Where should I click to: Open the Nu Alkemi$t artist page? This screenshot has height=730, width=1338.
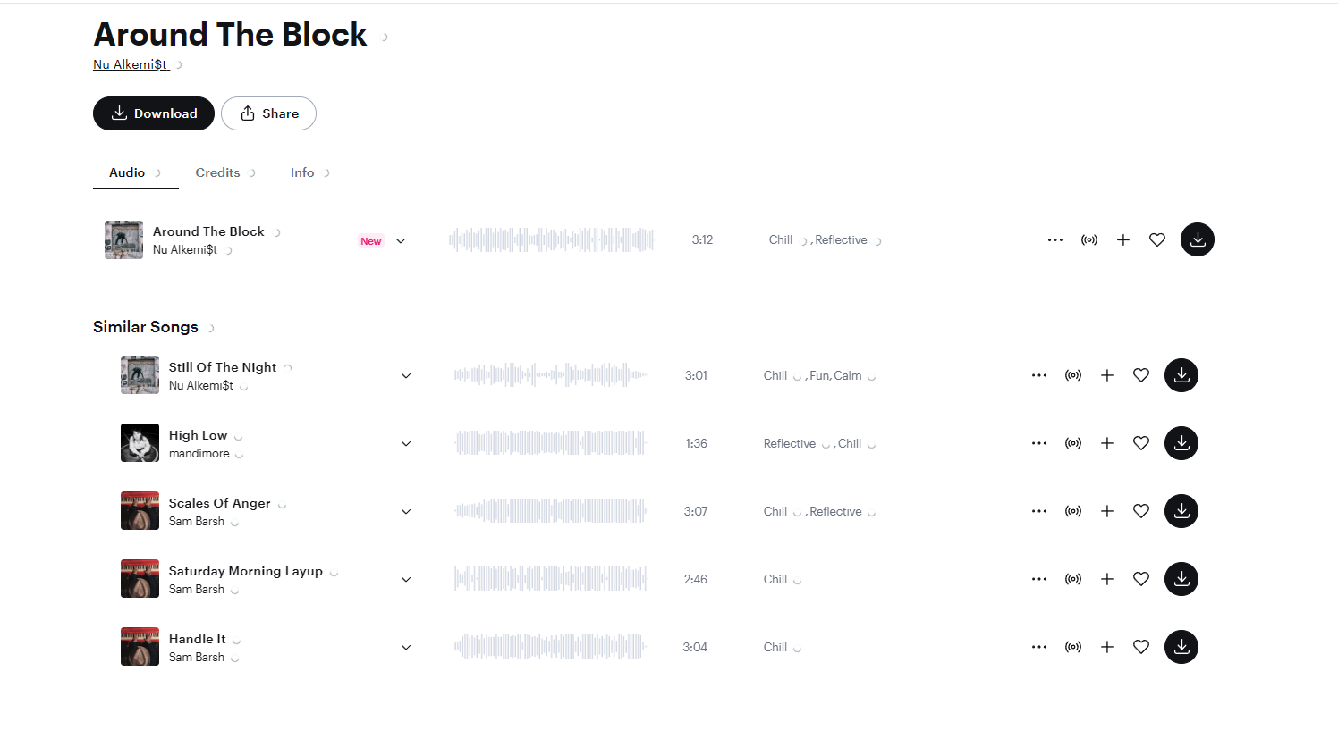[130, 63]
